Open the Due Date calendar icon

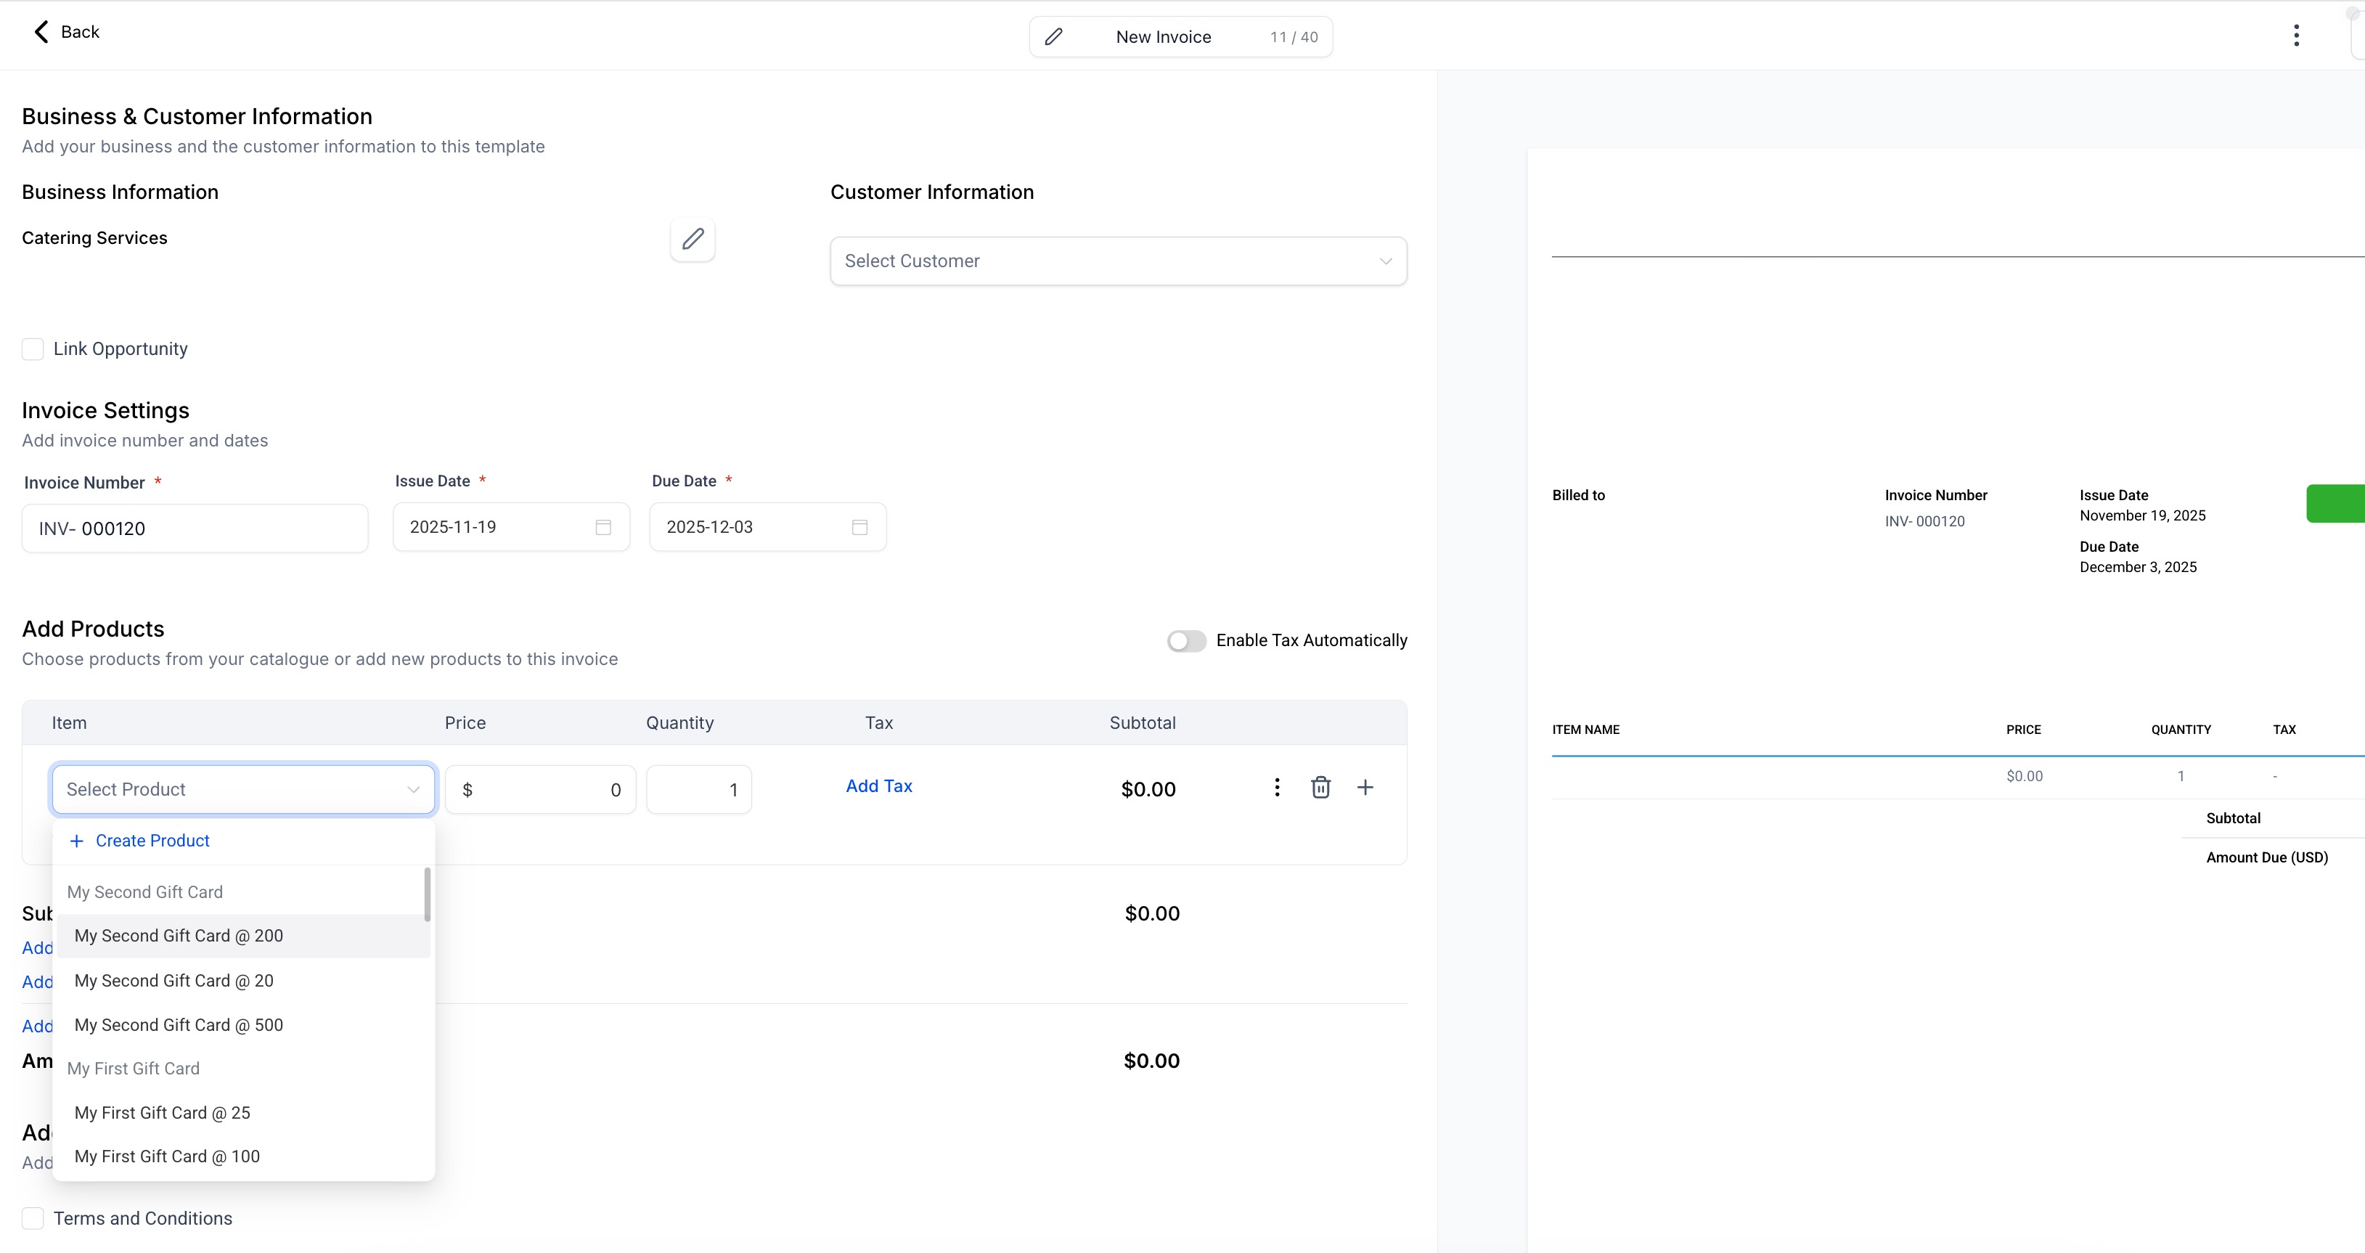click(x=859, y=527)
